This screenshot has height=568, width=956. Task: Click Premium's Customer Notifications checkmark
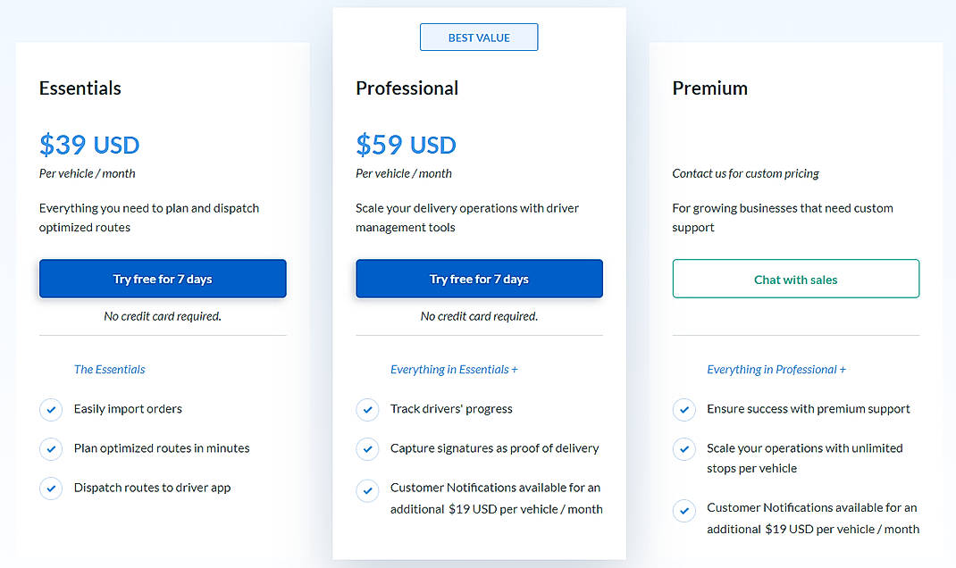(x=684, y=510)
